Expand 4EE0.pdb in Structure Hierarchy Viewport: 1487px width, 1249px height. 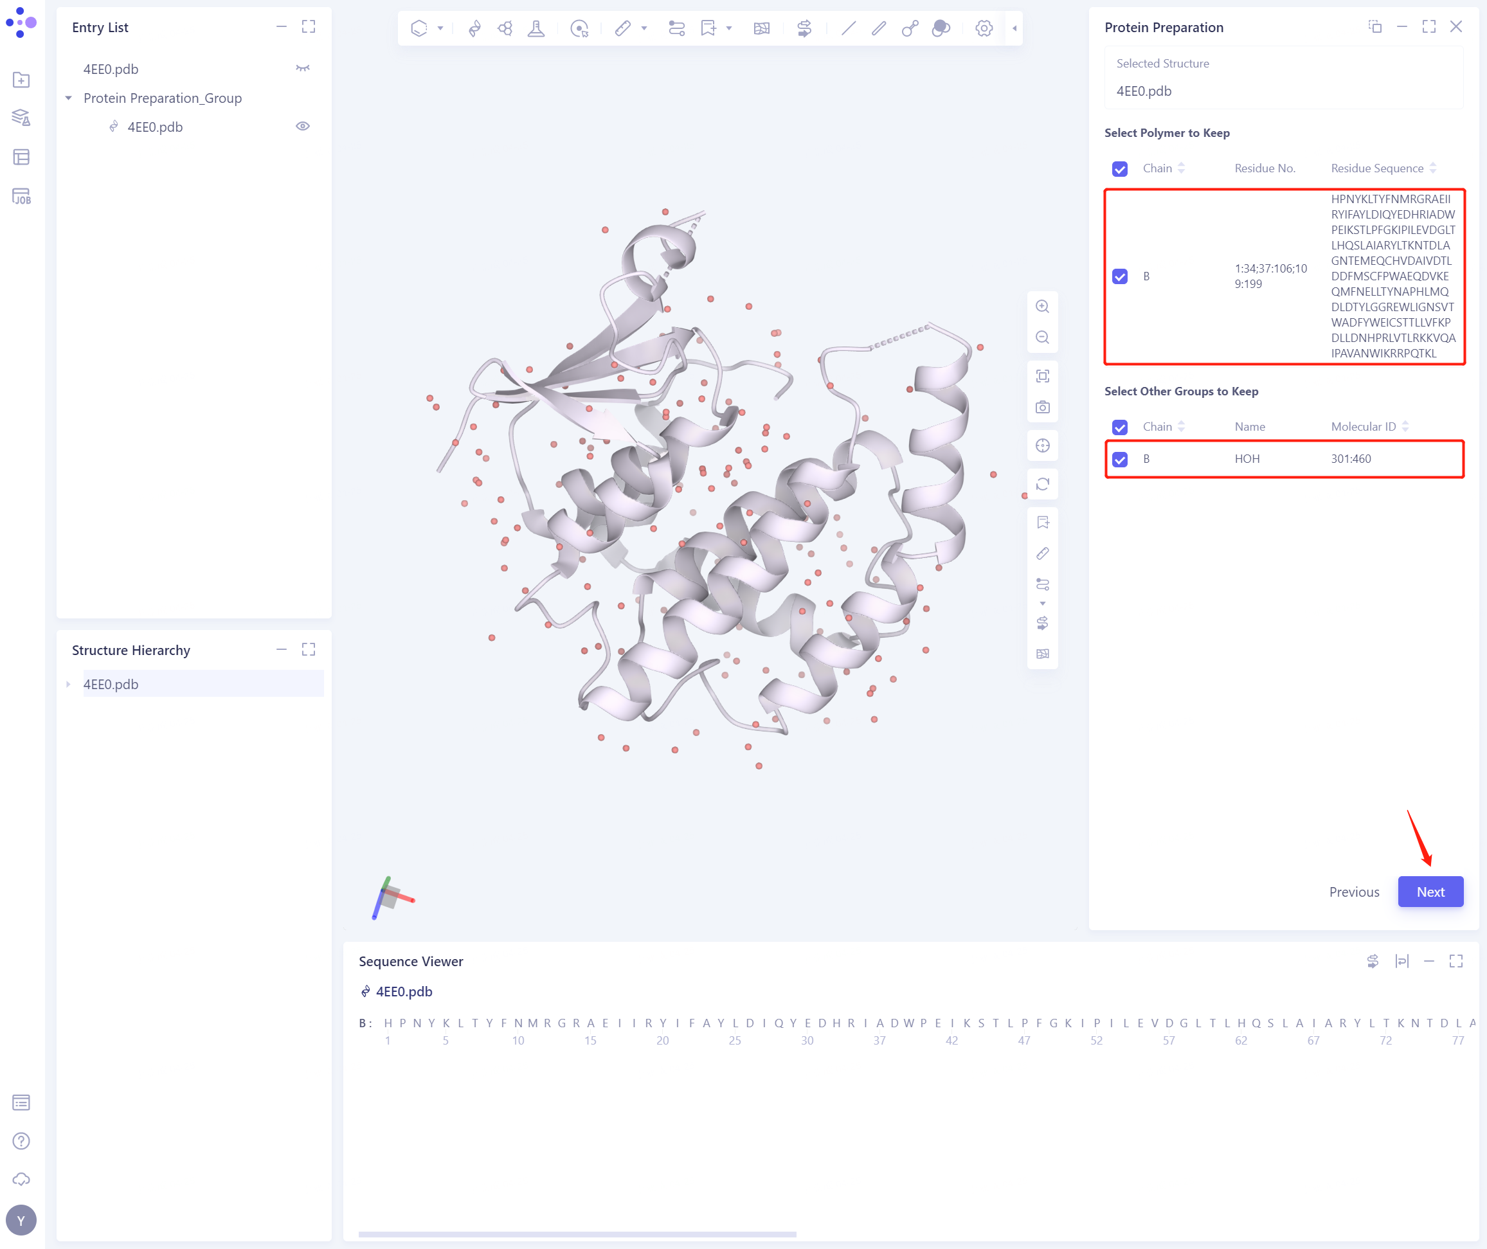coord(68,683)
